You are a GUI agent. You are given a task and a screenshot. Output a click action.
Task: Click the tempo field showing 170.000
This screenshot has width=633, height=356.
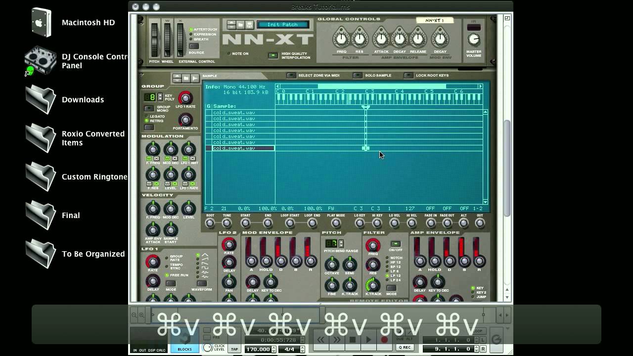(258, 349)
